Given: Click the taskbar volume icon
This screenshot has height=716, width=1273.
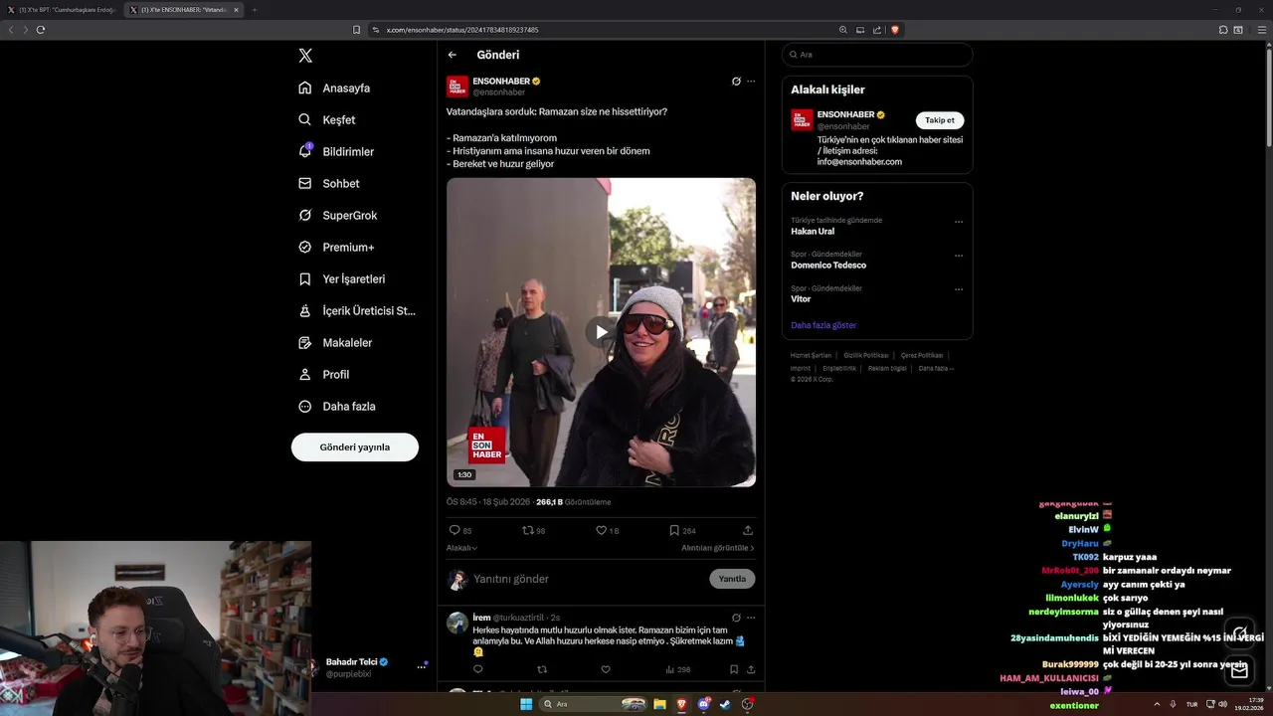Looking at the screenshot, I should [1222, 704].
